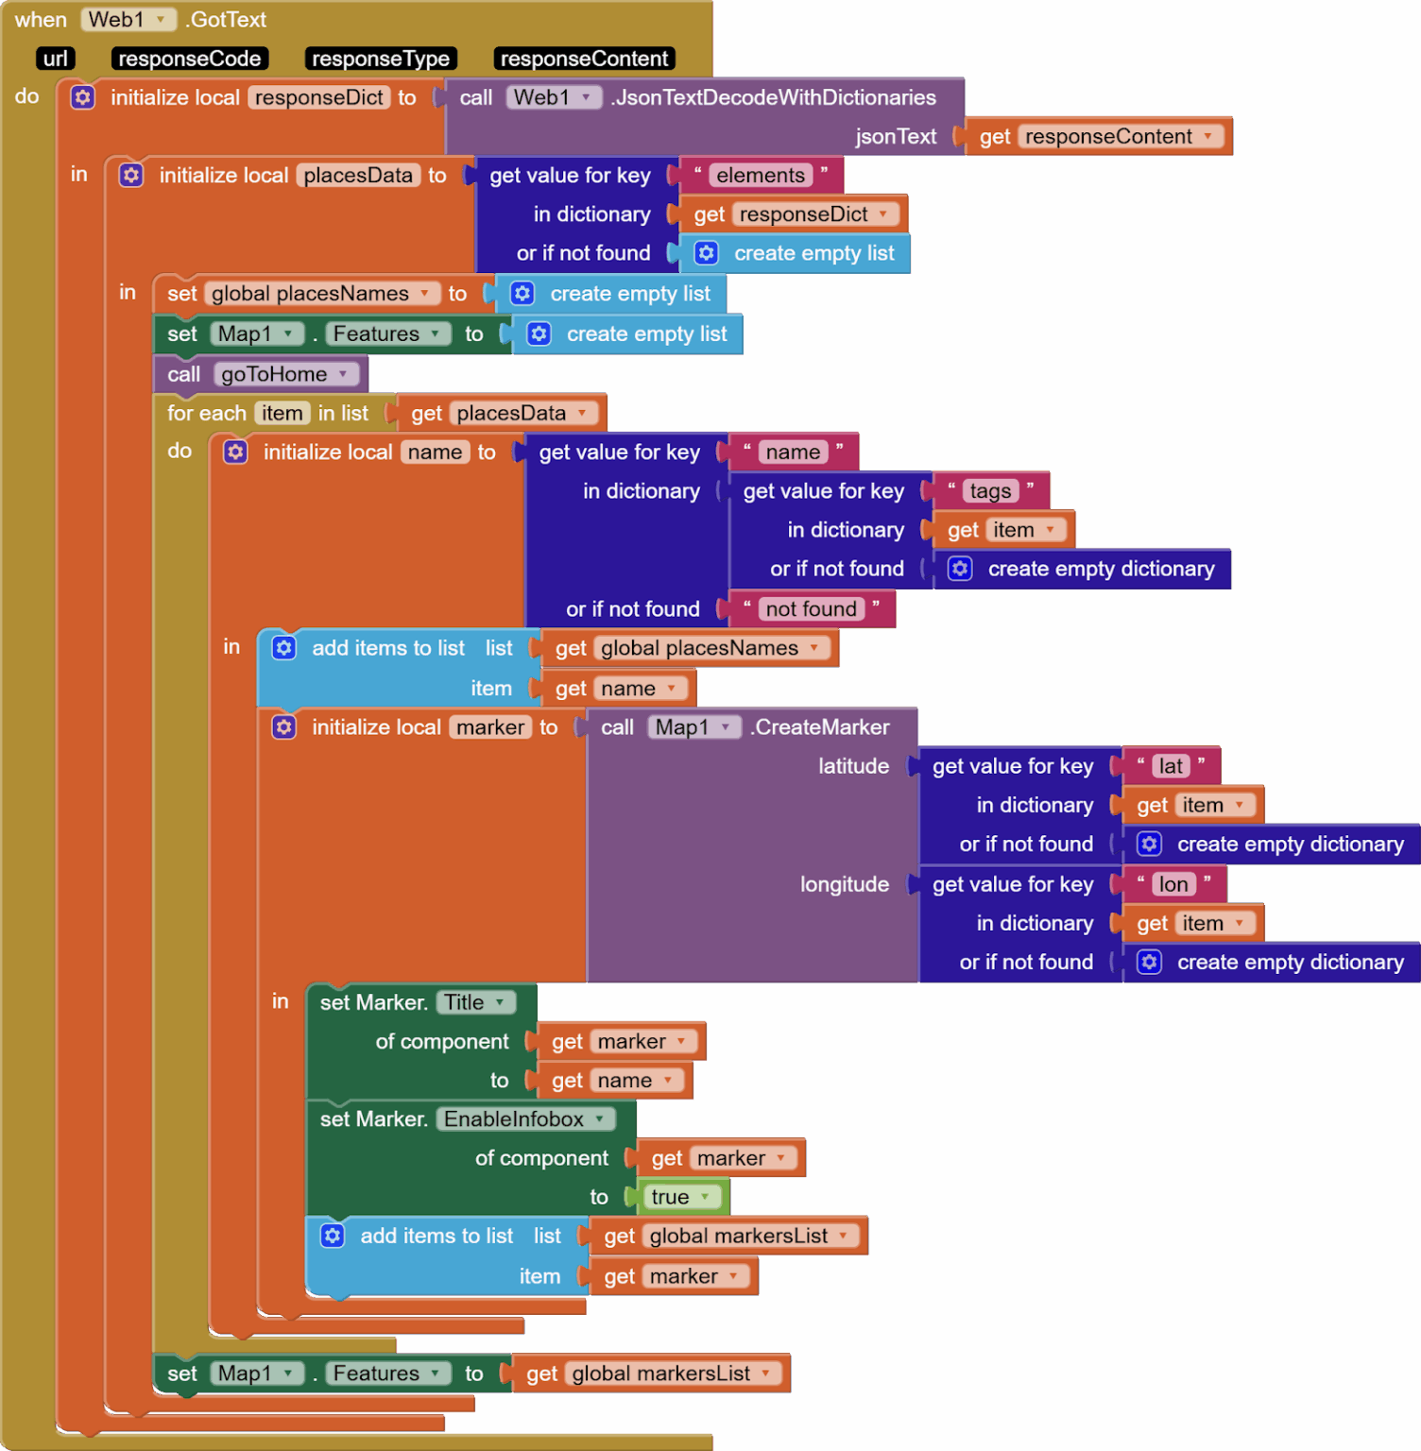Click gear on create empty list under elements
Screen dimensions: 1421x1451
coord(706,253)
